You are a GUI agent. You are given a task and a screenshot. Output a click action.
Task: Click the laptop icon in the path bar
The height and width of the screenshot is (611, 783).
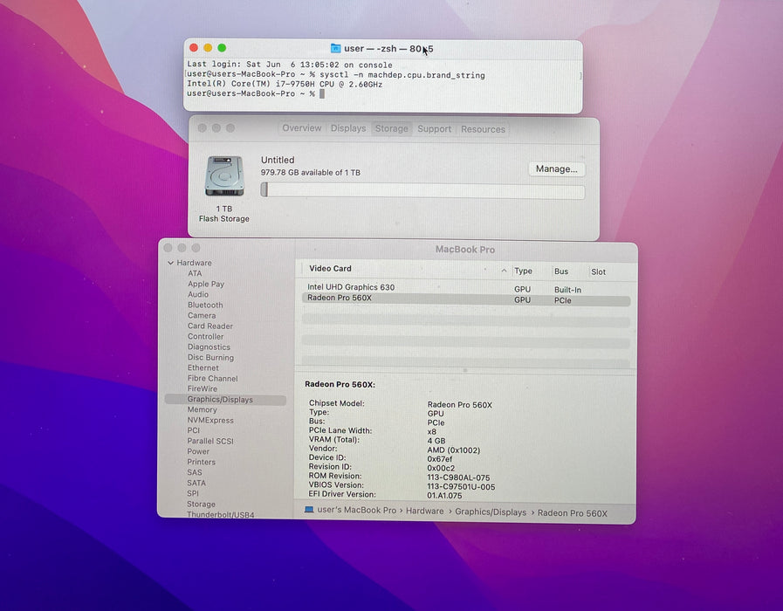309,510
